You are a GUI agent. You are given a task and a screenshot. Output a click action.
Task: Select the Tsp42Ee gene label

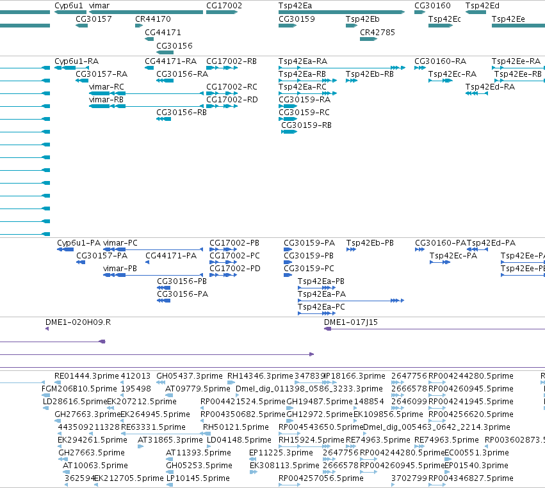[508, 19]
